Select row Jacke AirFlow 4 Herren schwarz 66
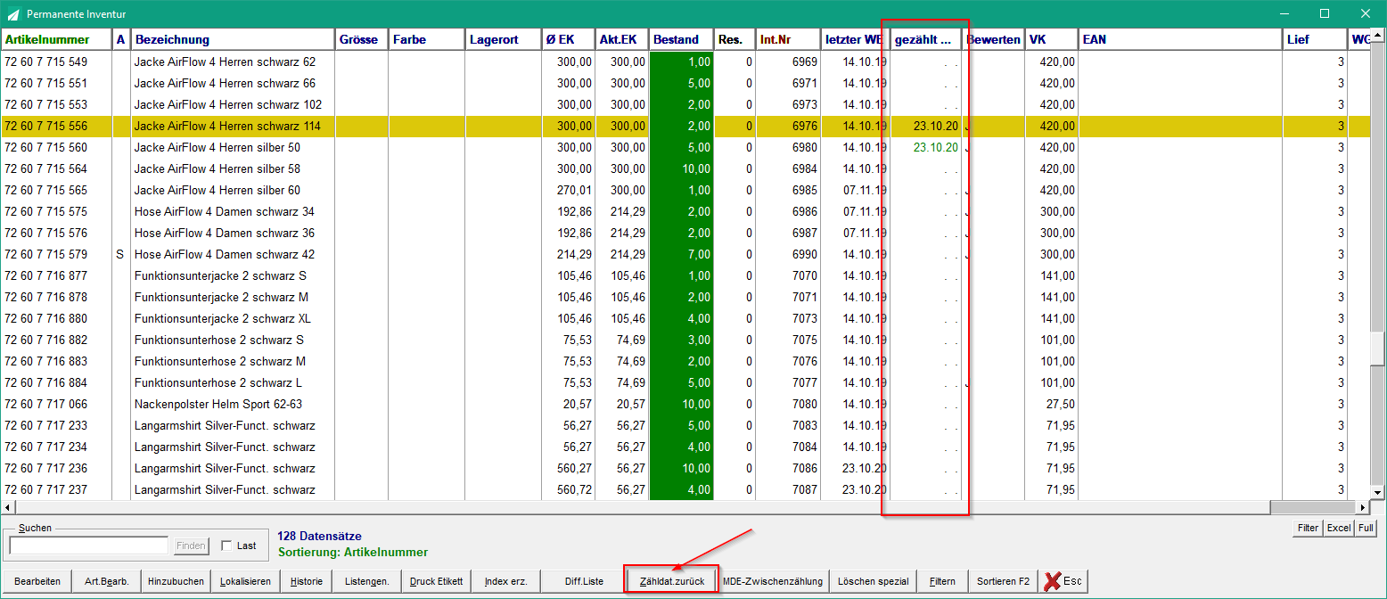Screen dimensions: 1387x599 (x=685, y=83)
